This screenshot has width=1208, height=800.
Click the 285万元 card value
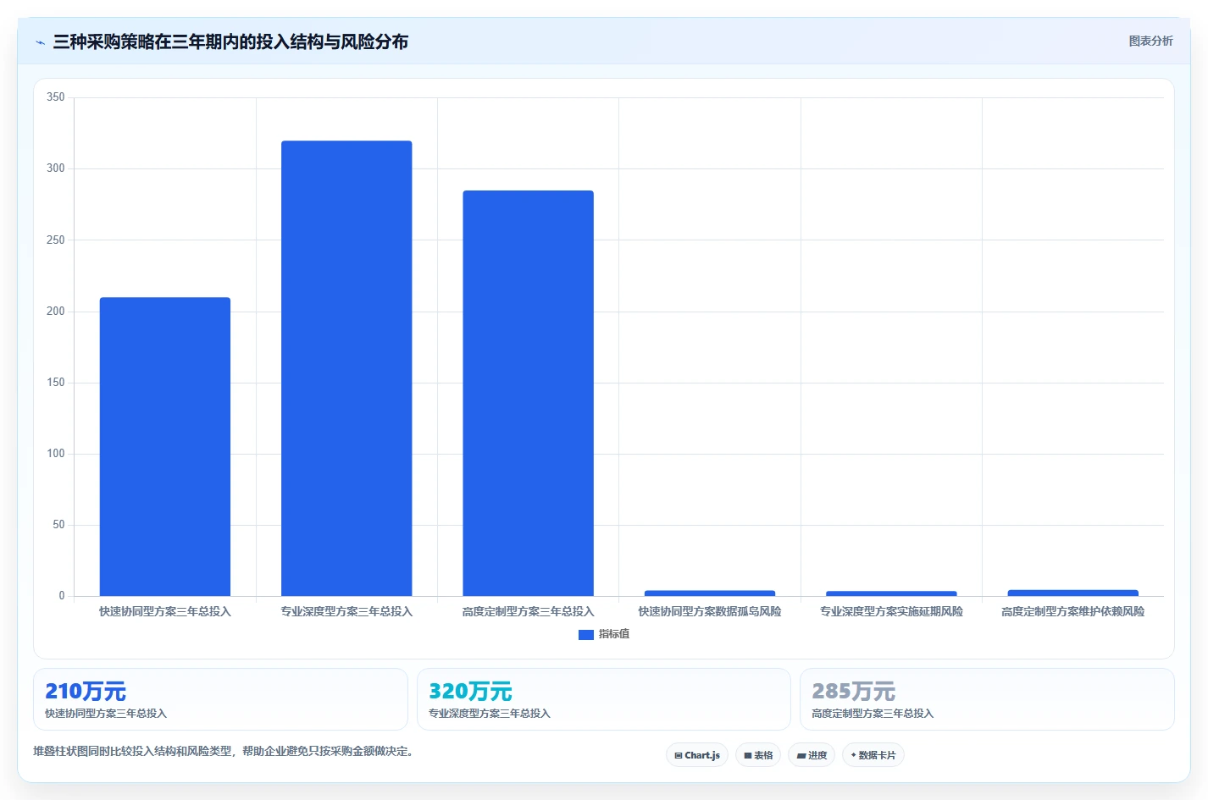point(854,692)
